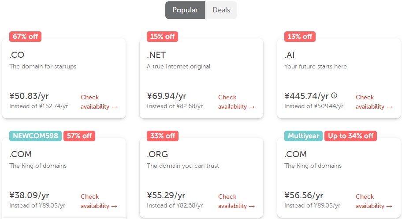Check availability for Multiyear .COM offer
Screen dimensions: 402x219
click(x=373, y=201)
